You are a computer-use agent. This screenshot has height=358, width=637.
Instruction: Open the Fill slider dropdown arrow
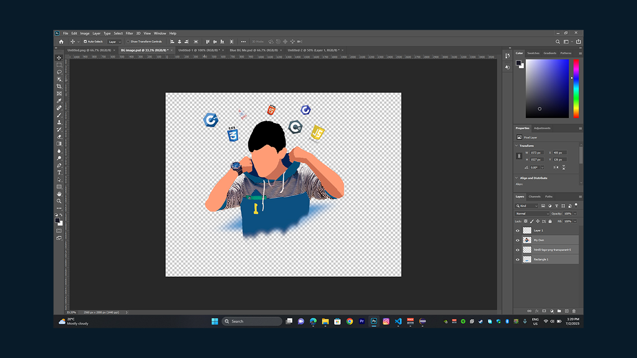click(x=575, y=221)
